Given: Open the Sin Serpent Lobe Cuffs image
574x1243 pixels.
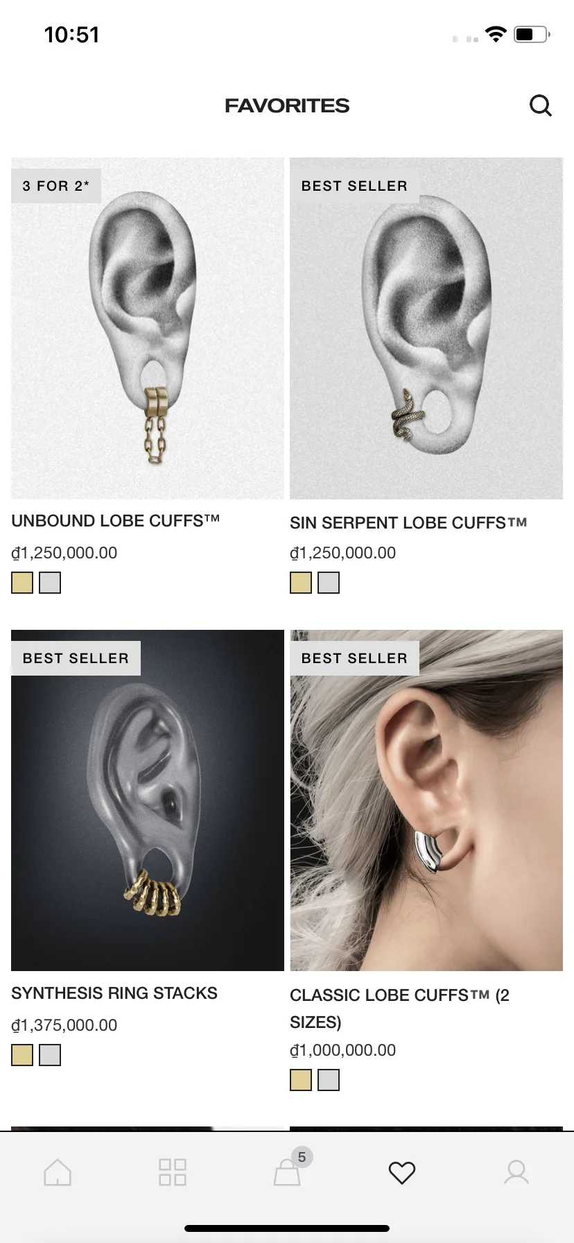Looking at the screenshot, I should (426, 328).
